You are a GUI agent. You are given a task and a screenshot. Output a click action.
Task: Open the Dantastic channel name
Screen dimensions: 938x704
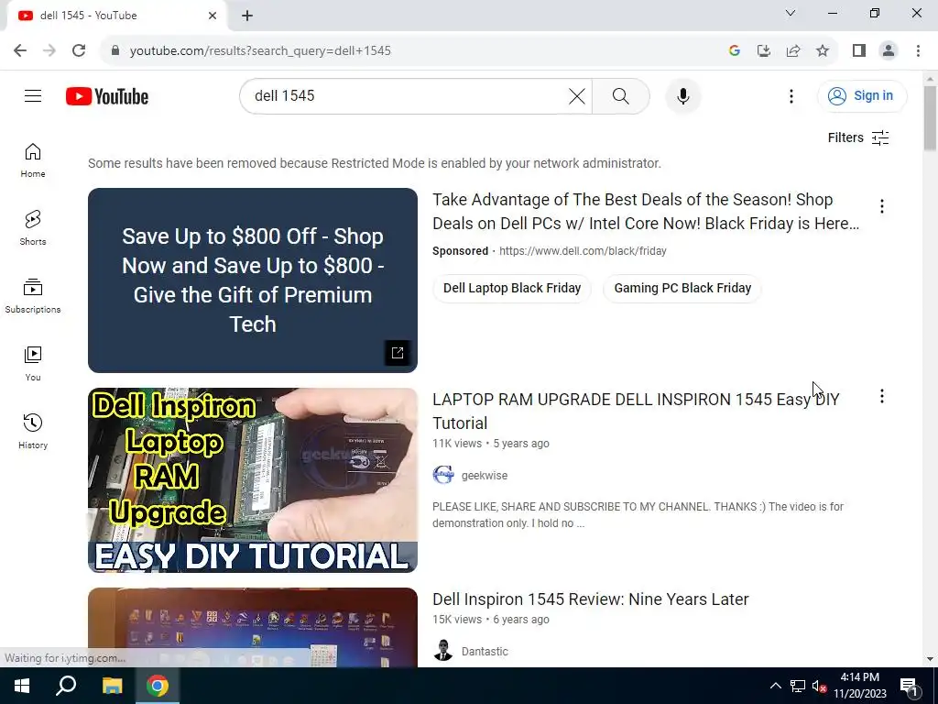[485, 652]
